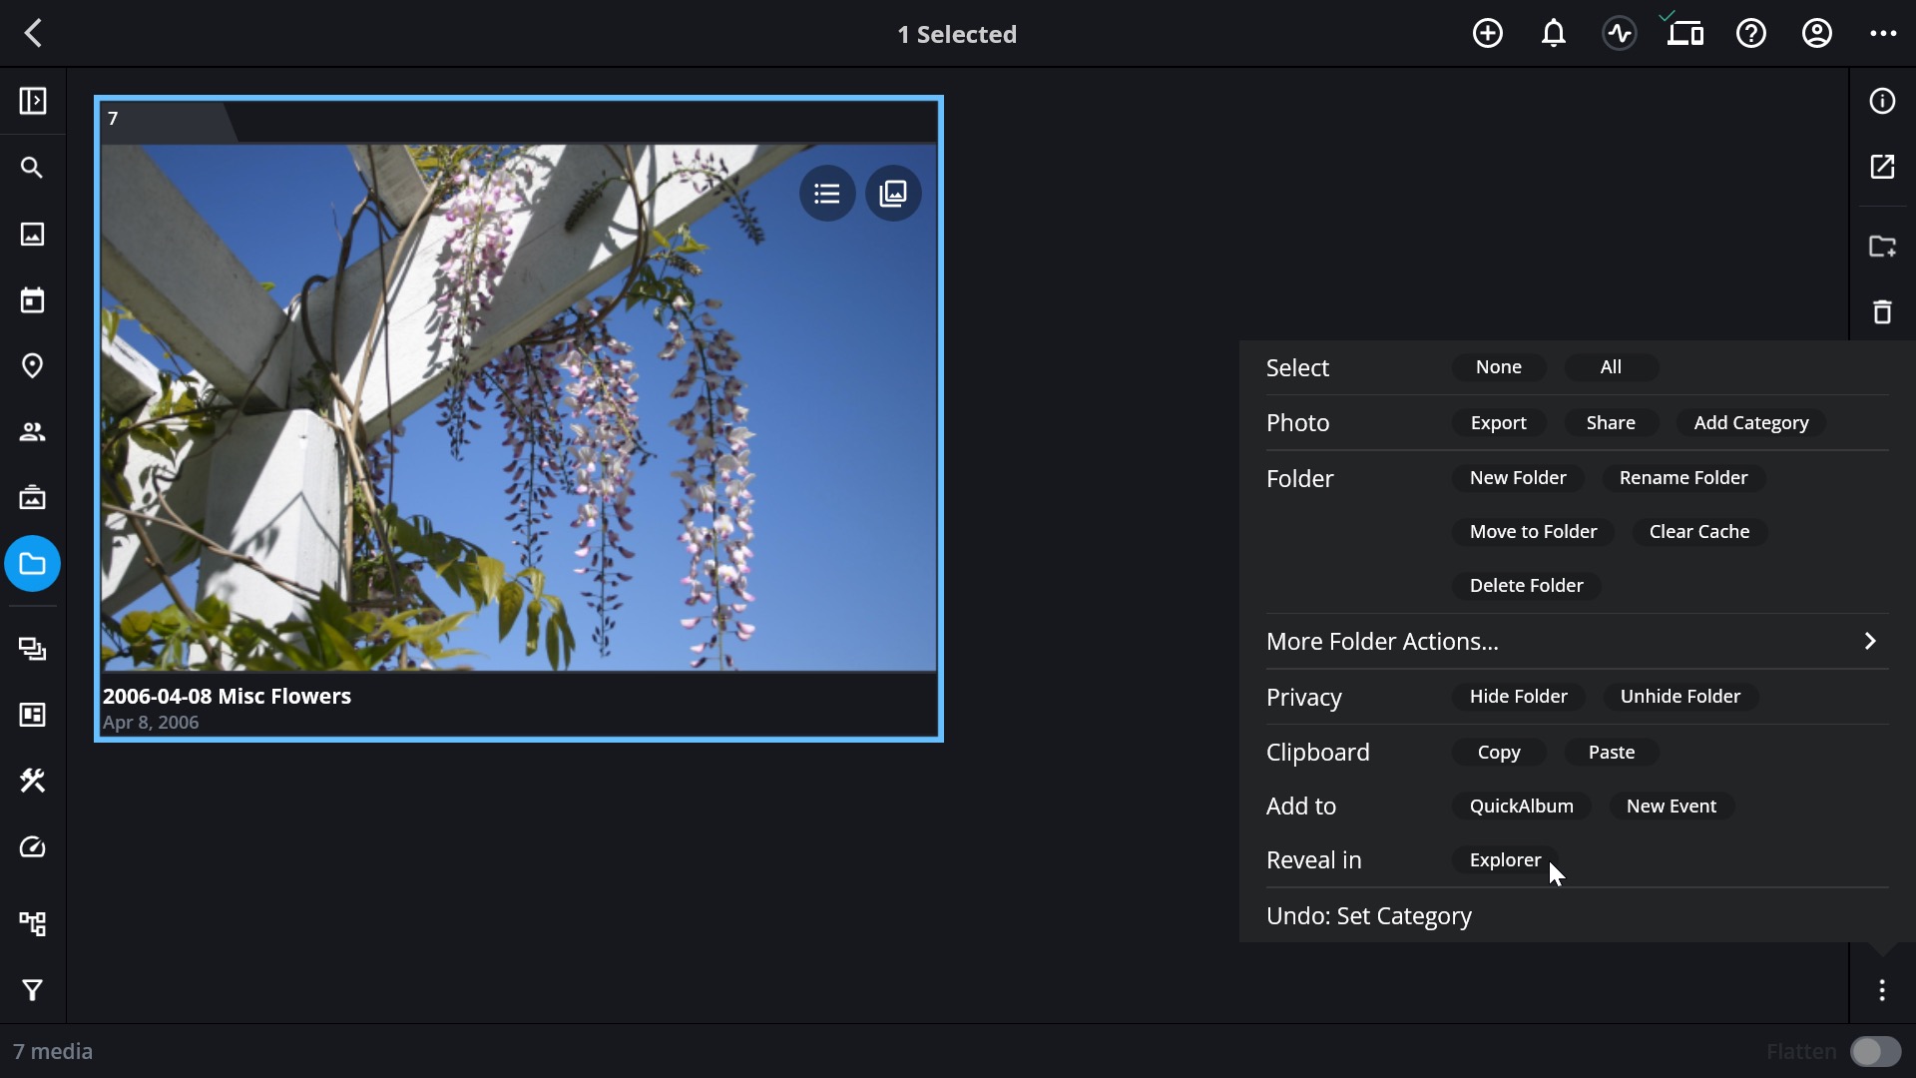Click the vertical three-dot menu bottom right

tap(1882, 990)
